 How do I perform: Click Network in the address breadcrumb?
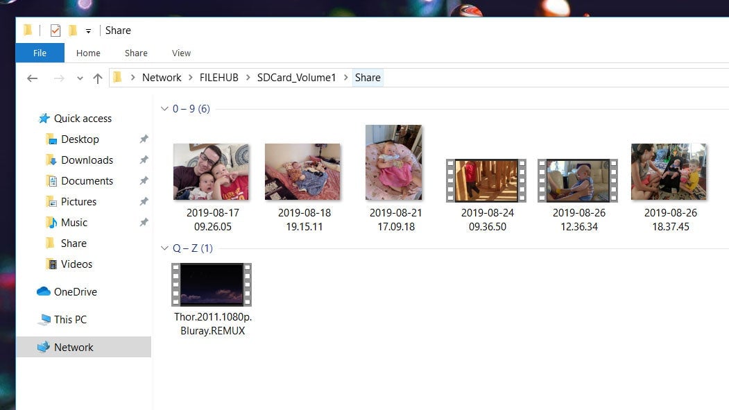click(x=162, y=78)
